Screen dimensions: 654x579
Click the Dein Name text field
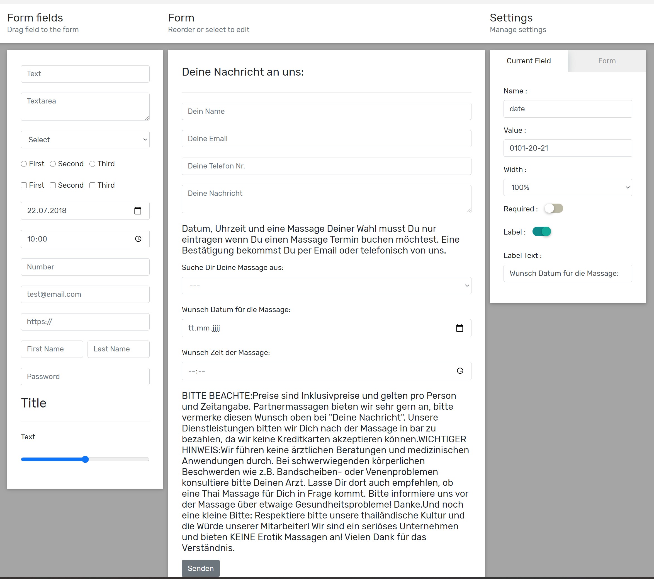click(326, 111)
